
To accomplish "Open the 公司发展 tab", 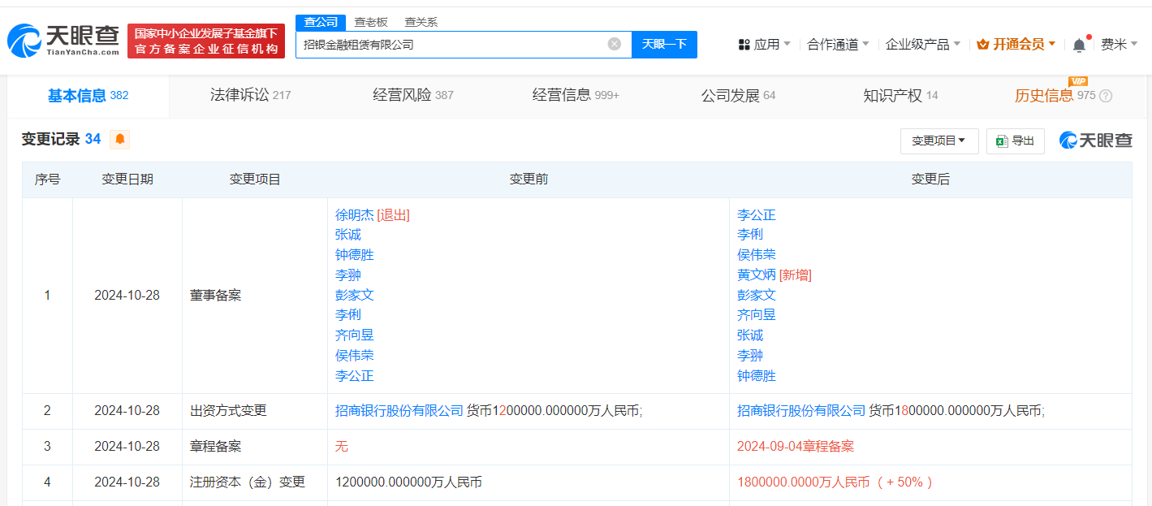I will point(738,96).
